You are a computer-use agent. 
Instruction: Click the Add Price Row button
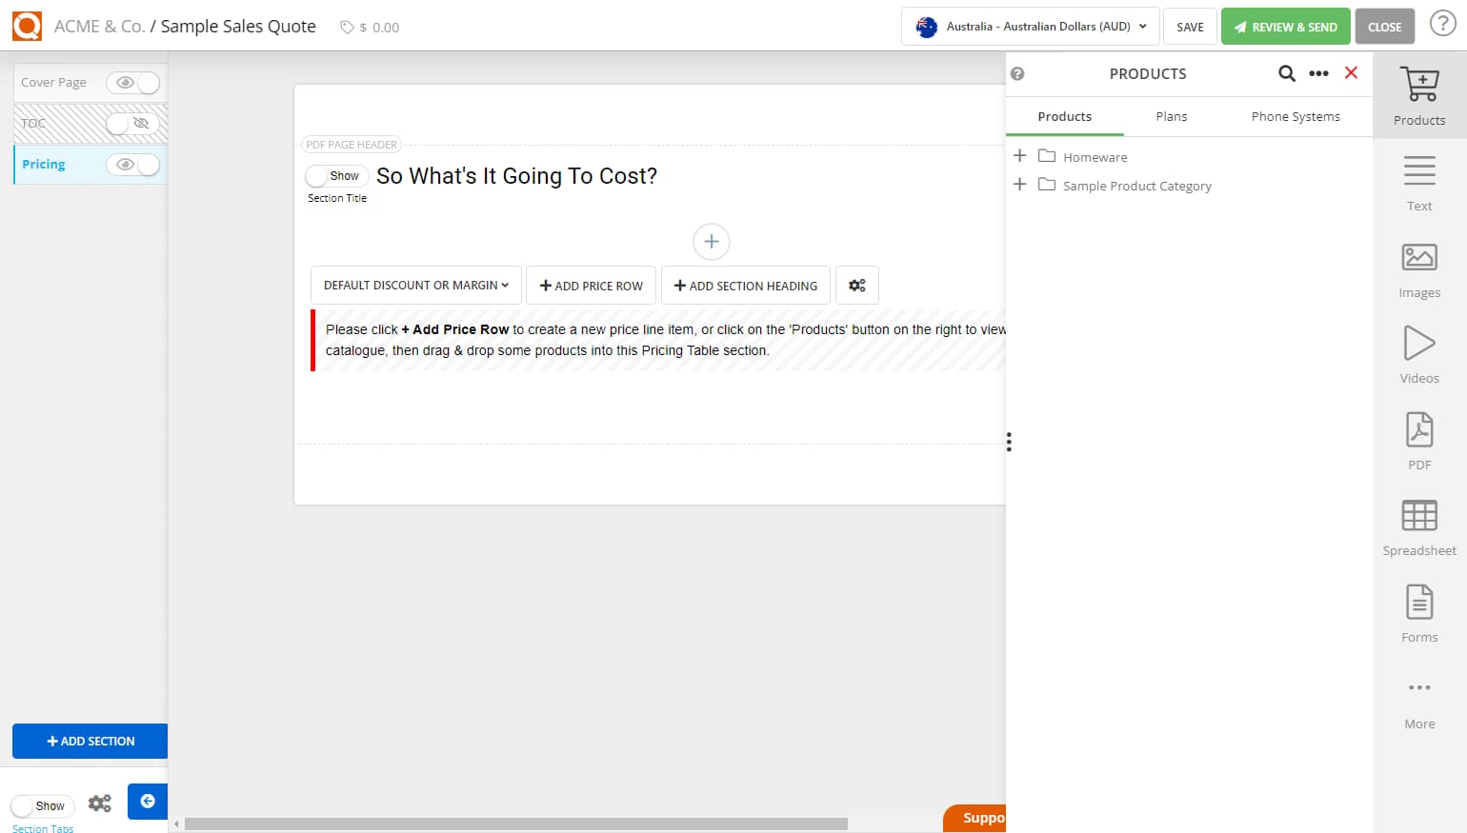coord(591,285)
